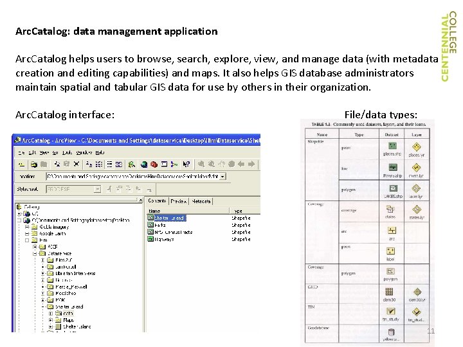The image size is (463, 347).
Task: Expand the C:\ drive node
Action: point(19,213)
